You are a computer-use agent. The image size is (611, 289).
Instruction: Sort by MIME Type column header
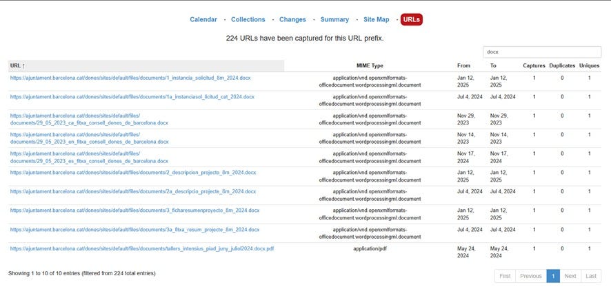tap(370, 66)
